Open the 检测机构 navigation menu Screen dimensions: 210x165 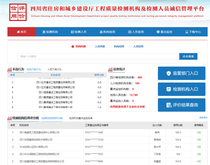50,32
